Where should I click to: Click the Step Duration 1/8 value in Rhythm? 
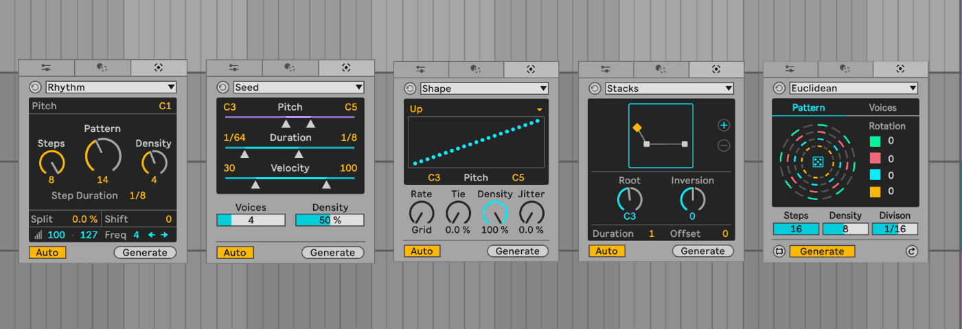pyautogui.click(x=137, y=196)
